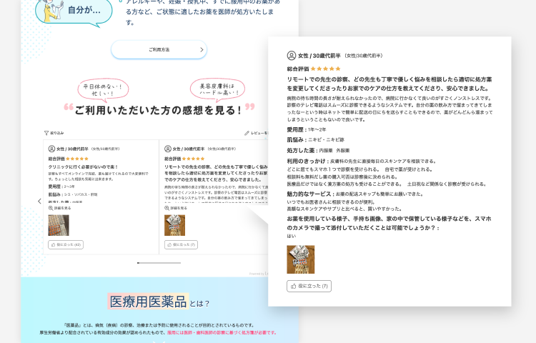This screenshot has height=343, width=536.
Task: Expand 詳細を見る on the second carousel card
Action: pos(178,208)
